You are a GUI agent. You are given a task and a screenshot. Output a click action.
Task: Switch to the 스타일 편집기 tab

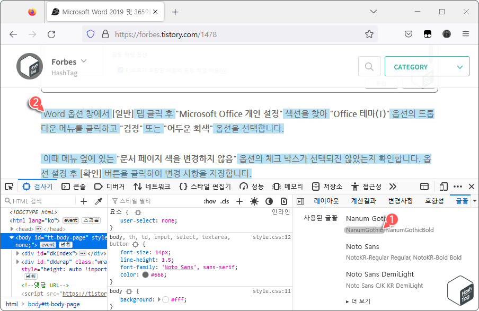pos(205,186)
